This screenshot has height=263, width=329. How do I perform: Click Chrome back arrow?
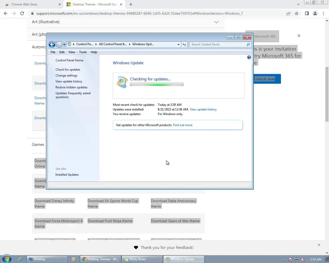(x=6, y=13)
